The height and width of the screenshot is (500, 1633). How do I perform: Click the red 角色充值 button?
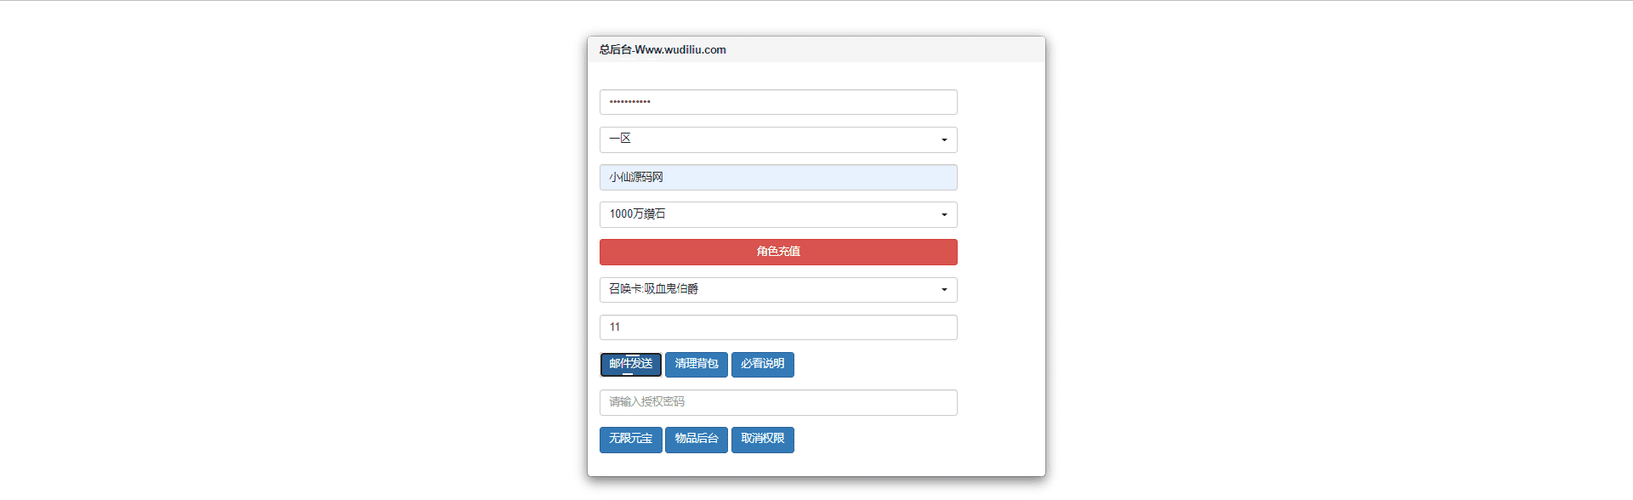pos(778,252)
